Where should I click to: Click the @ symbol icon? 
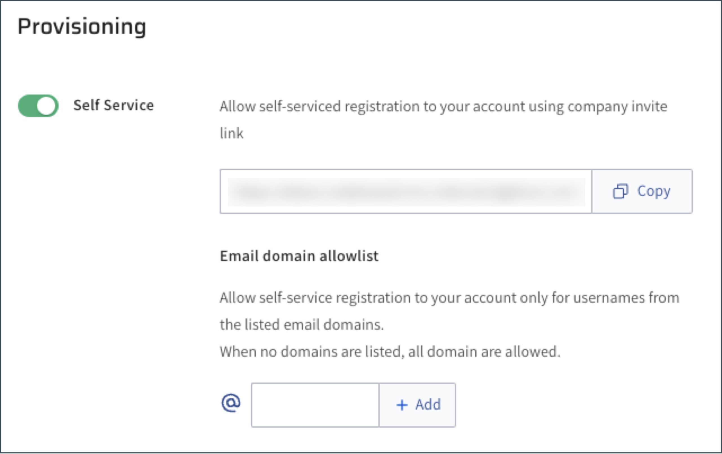pos(231,403)
